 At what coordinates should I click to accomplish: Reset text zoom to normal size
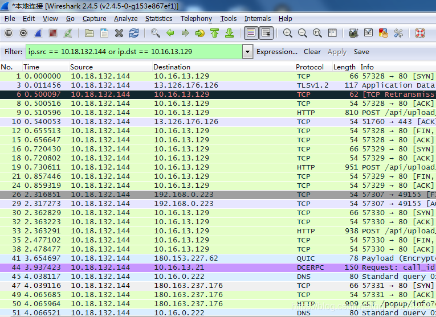[317, 34]
